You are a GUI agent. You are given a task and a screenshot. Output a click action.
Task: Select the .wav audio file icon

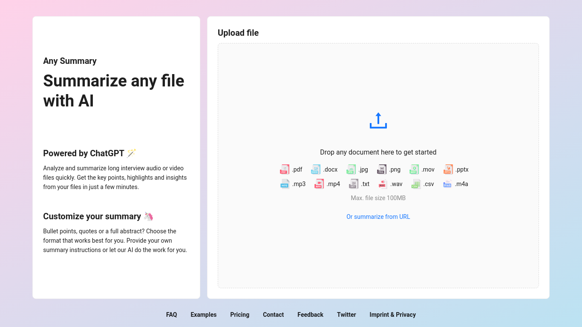click(383, 184)
